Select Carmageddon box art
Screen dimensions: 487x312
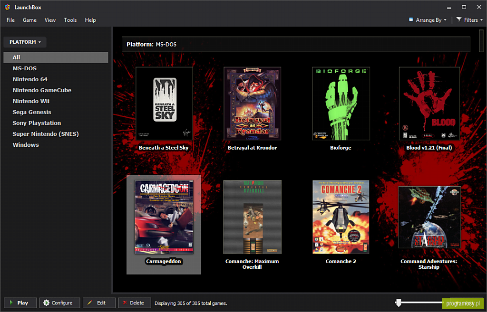164,217
